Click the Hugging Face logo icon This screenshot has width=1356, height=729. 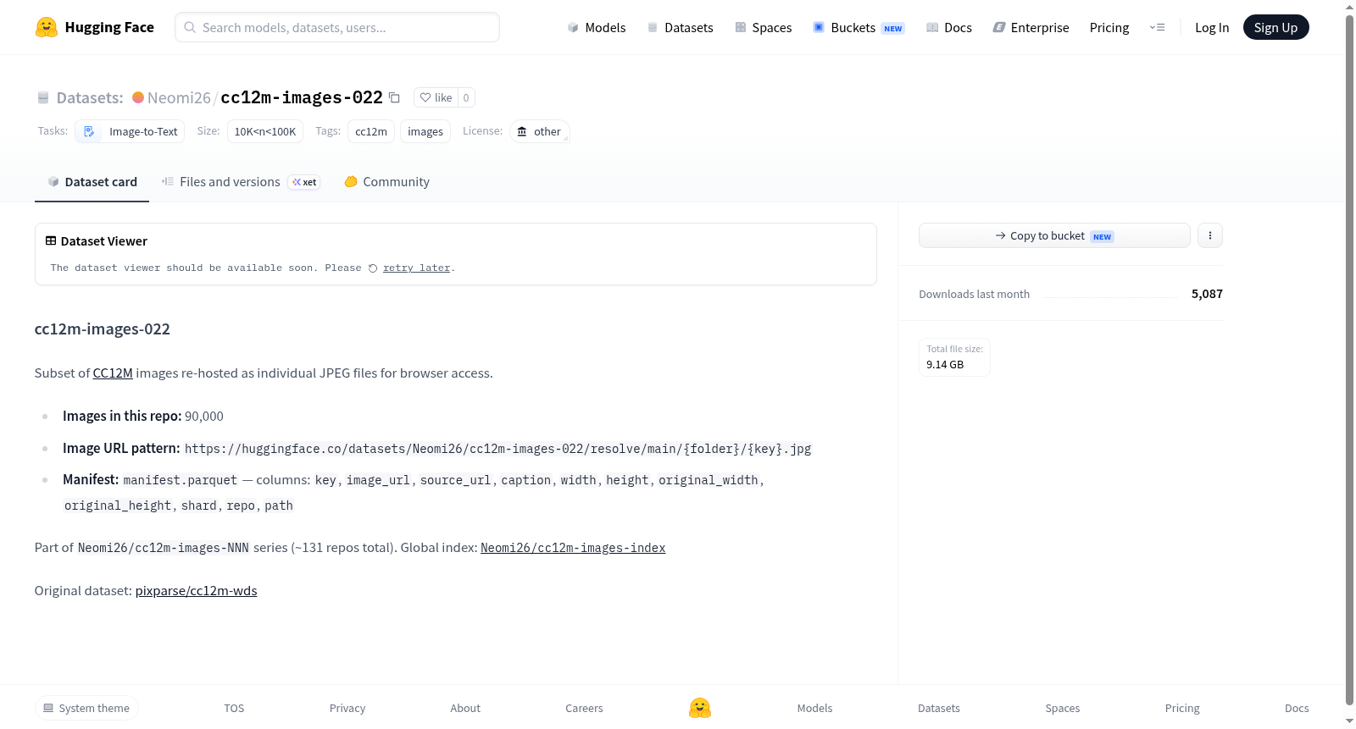pyautogui.click(x=47, y=27)
